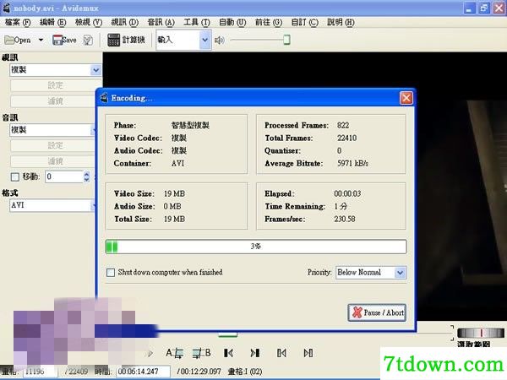Click the current time 00:06:14.247 field
The height and width of the screenshot is (380, 507).
[x=144, y=372]
